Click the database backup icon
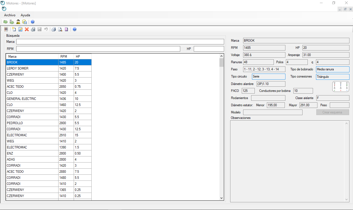The height and width of the screenshot is (210, 353). coord(25,22)
